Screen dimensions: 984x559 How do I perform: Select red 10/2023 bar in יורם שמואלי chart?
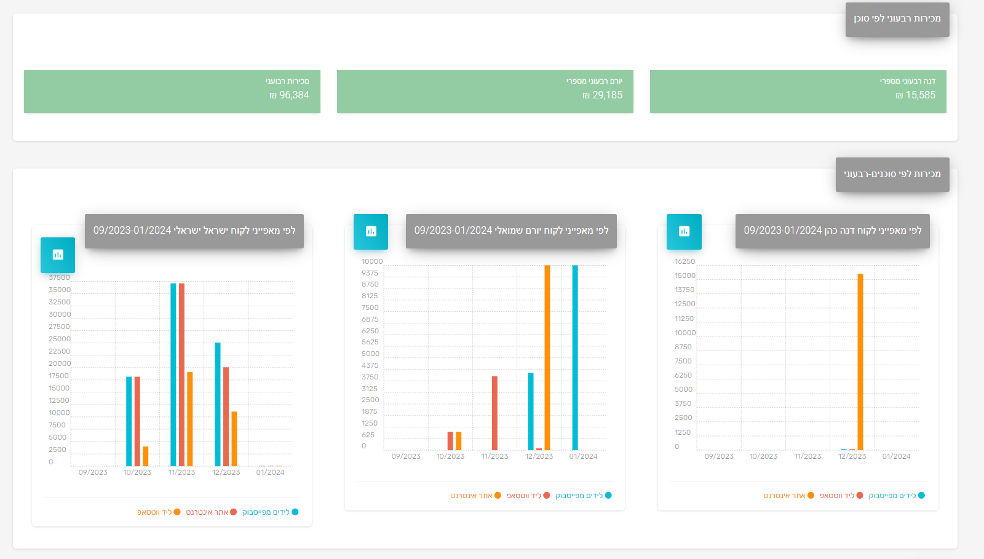click(x=450, y=441)
